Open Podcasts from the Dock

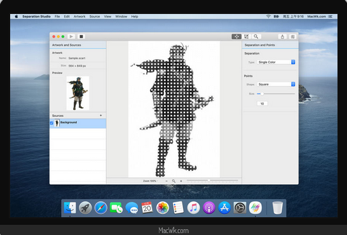click(209, 208)
